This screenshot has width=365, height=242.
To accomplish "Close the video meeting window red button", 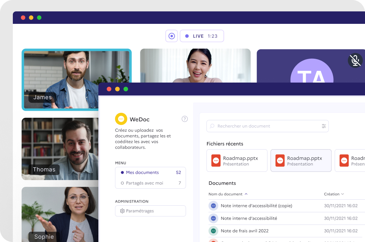I will pyautogui.click(x=23, y=18).
